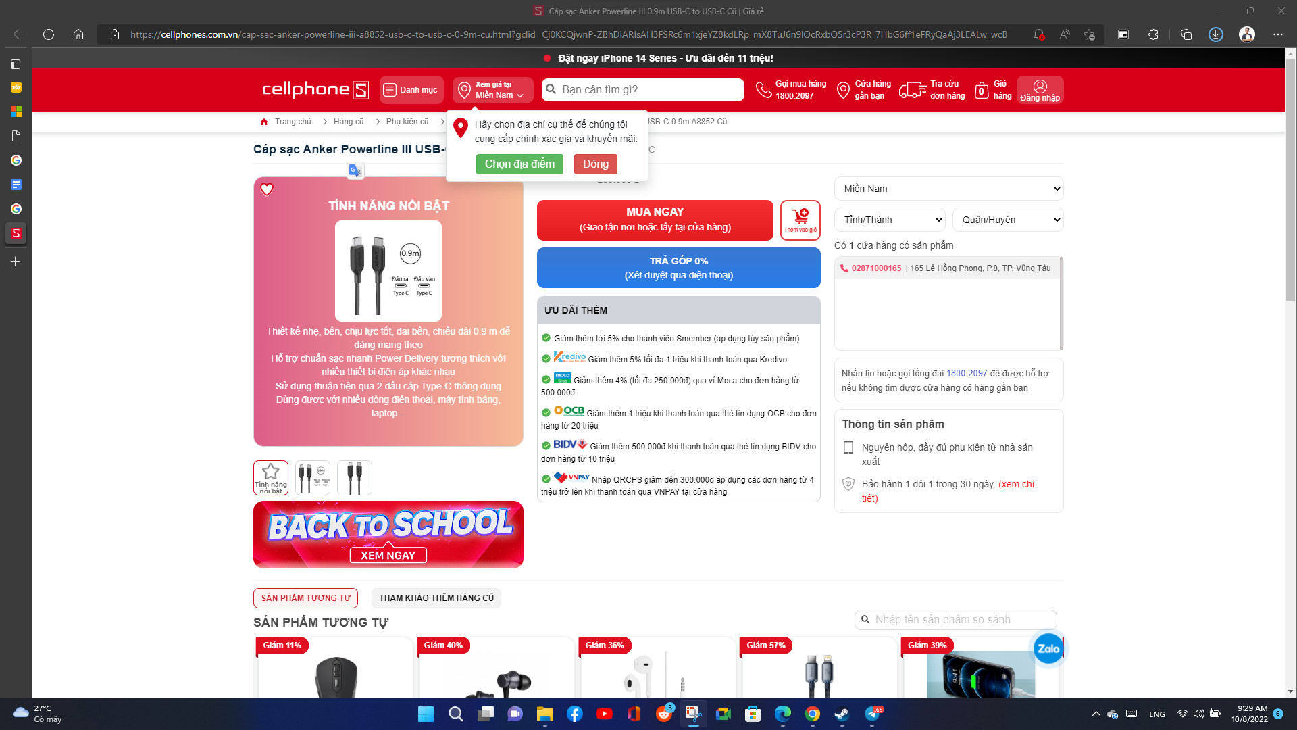Click browser Back arrow button
Viewport: 1297px width, 730px height.
point(19,34)
